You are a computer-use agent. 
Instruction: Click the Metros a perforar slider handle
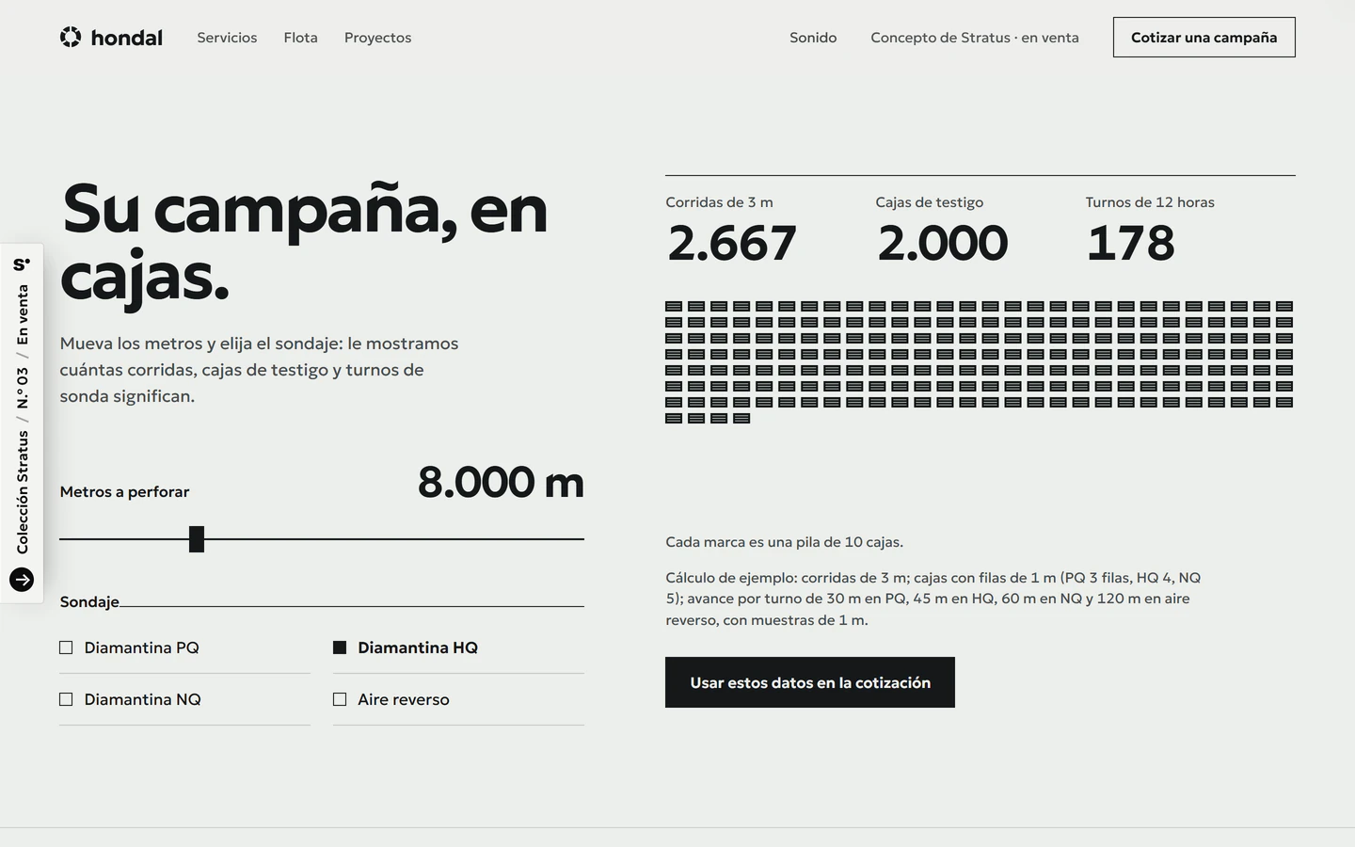click(197, 539)
